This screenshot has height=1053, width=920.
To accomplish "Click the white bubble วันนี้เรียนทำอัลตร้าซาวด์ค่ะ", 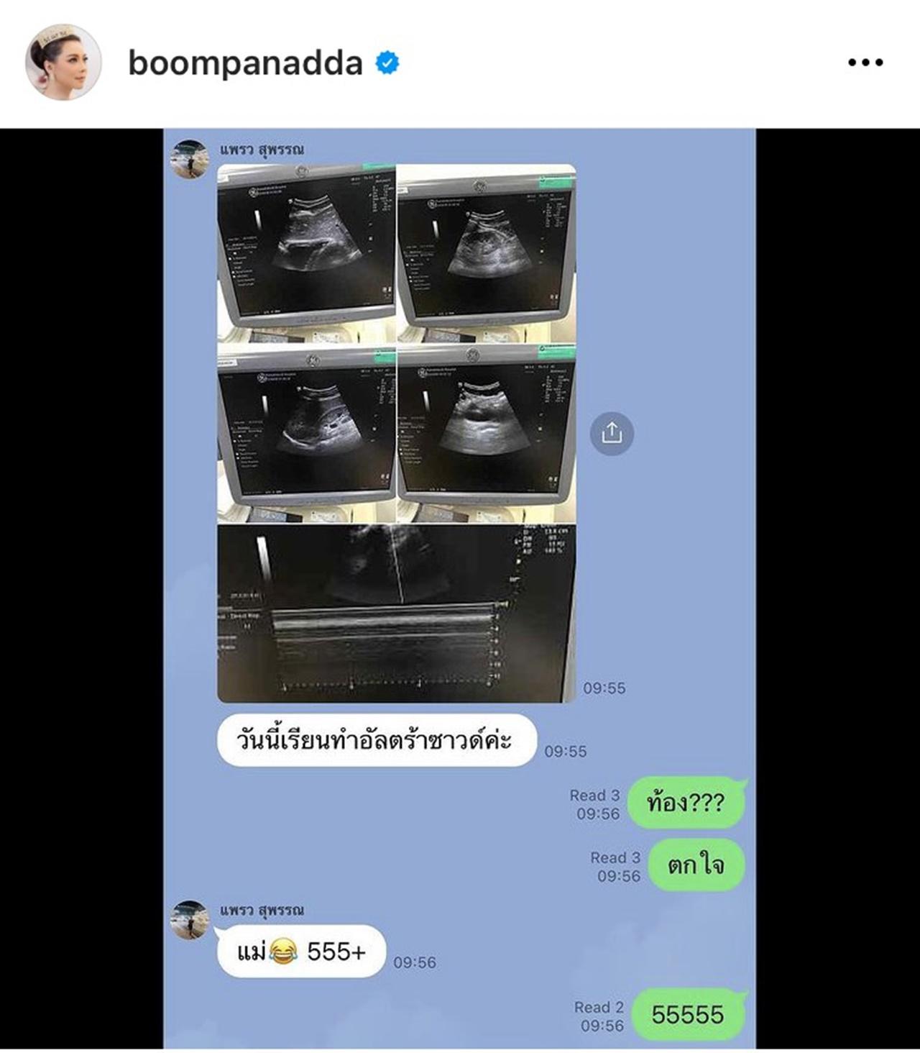I will [377, 740].
